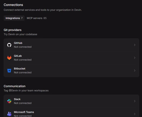Screen dimensions: 142x117
Task: Expand the Slack row chevron
Action: (135, 101)
